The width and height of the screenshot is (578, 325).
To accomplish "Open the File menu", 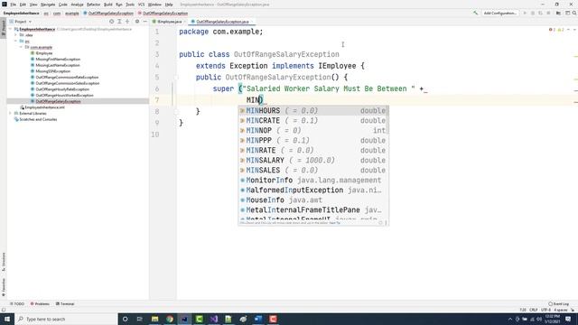I will click(13, 5).
